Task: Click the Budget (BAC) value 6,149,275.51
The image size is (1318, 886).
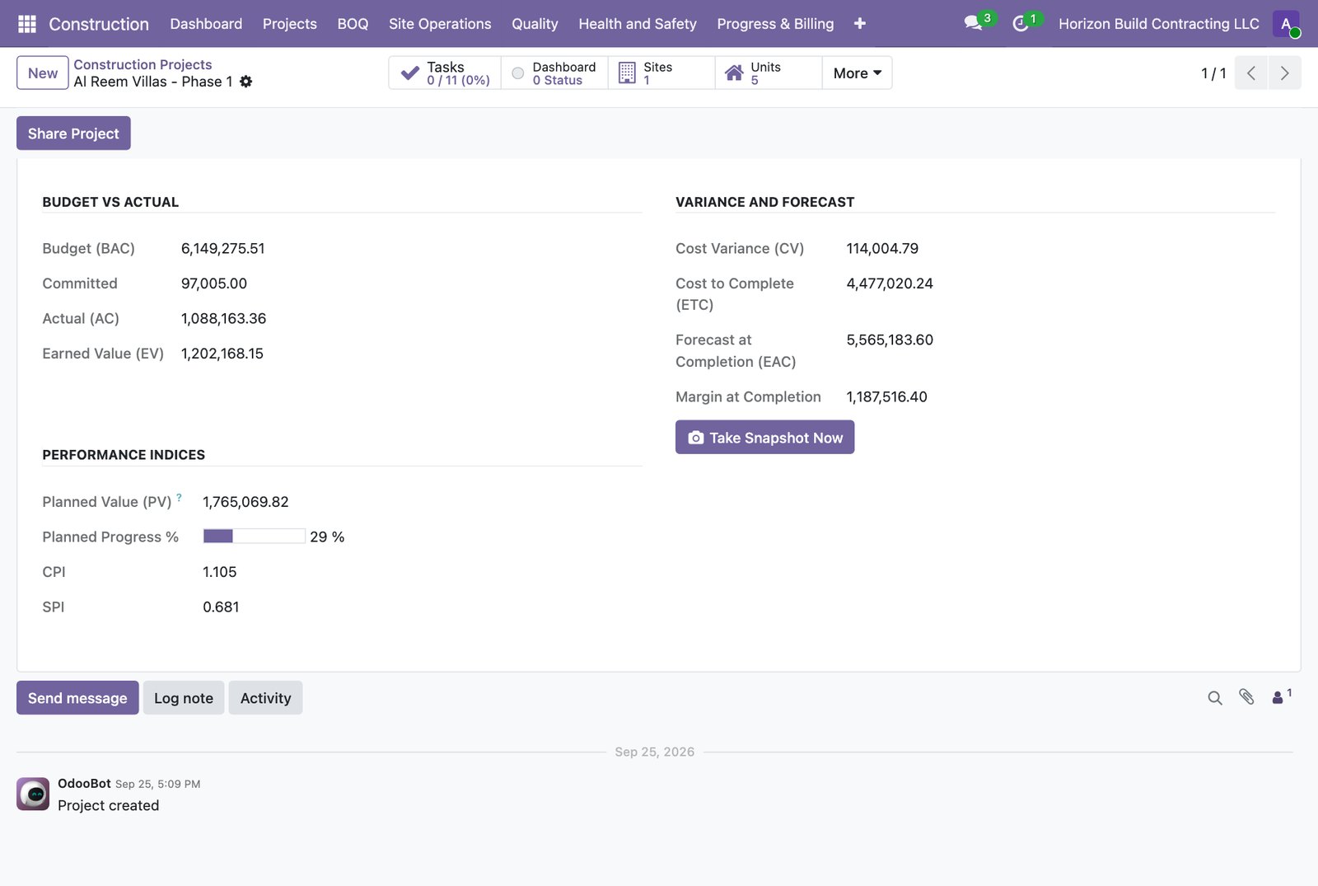Action: click(222, 248)
